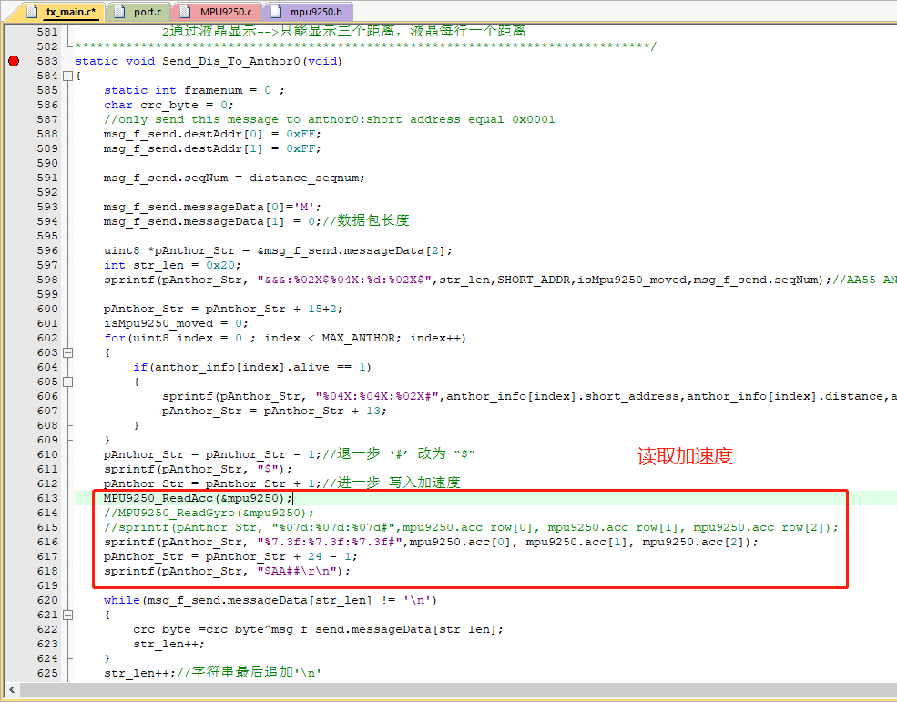Click on MPU9250_ReadAcc(&mpu9250) call

pyautogui.click(x=198, y=498)
